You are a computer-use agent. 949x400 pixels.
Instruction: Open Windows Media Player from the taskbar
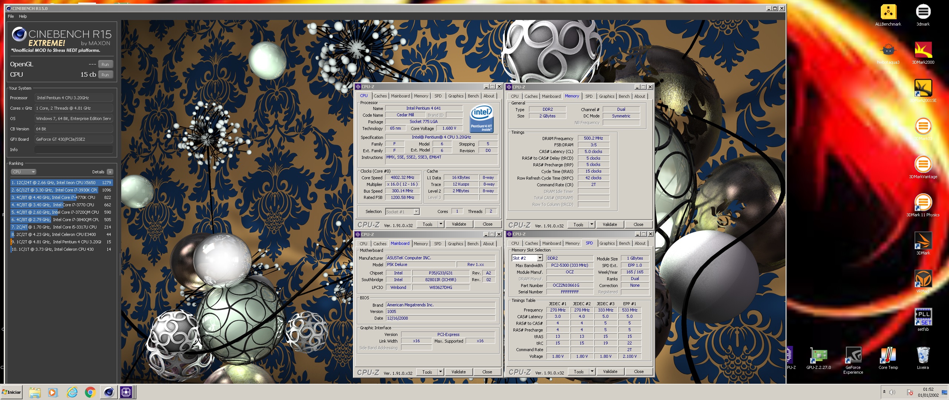tap(52, 392)
